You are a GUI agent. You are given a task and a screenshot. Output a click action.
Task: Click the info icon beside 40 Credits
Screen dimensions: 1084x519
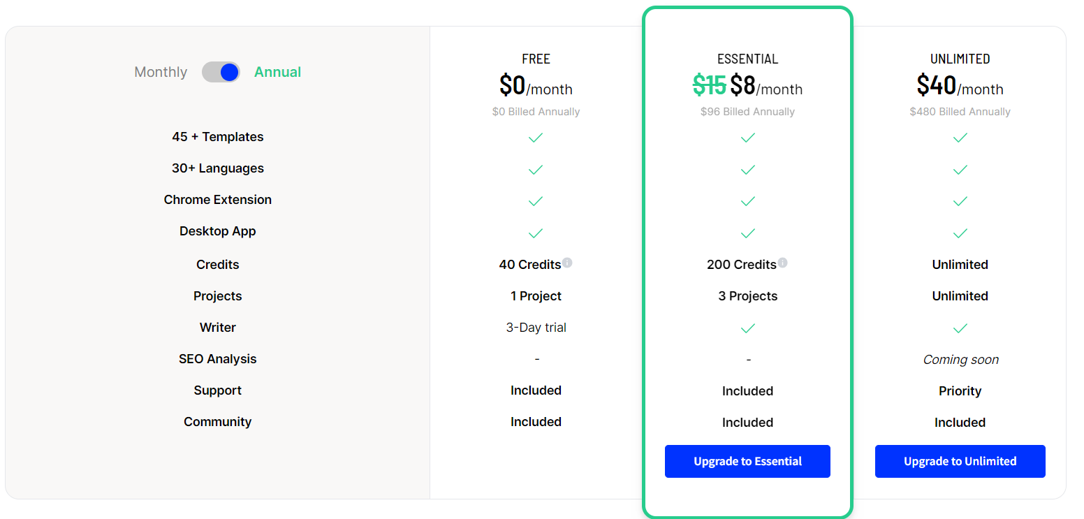coord(567,263)
